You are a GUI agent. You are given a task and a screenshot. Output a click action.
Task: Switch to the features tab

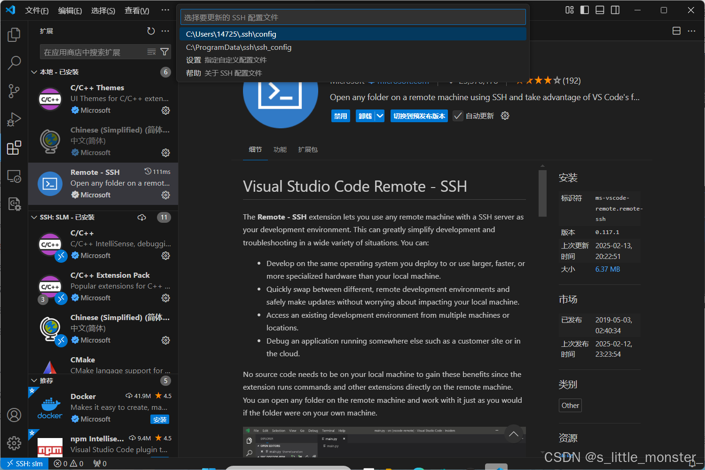280,149
